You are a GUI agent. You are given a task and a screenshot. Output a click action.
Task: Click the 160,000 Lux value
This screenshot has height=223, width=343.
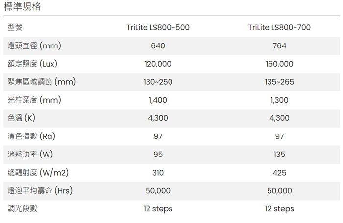coord(279,64)
